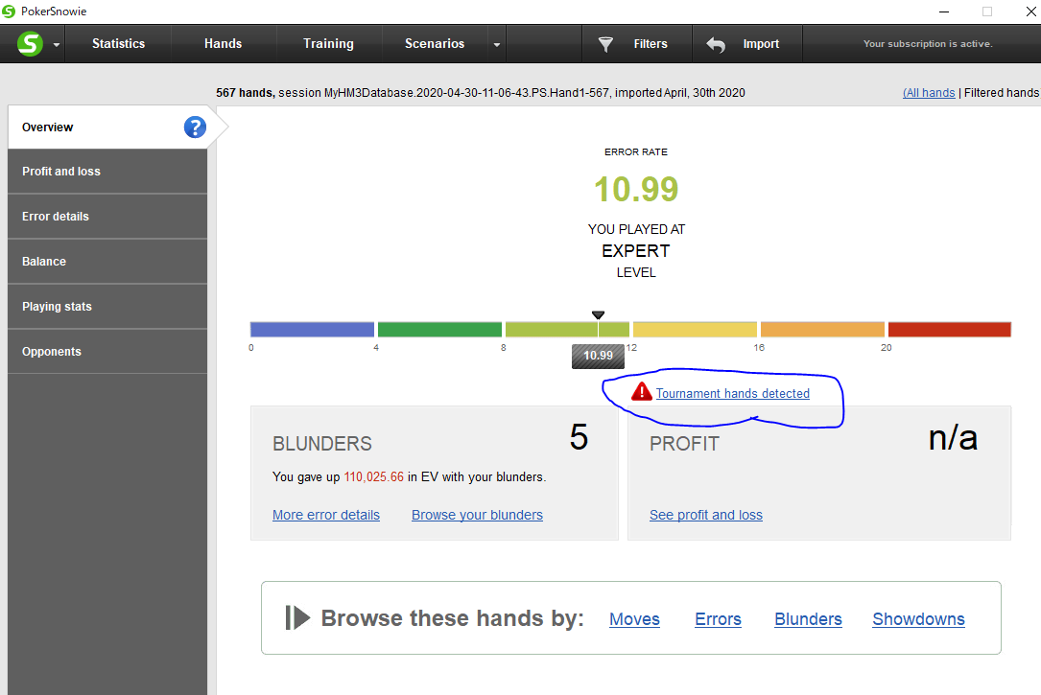The height and width of the screenshot is (695, 1041).
Task: Select the Error details sidebar tab
Action: tap(107, 217)
